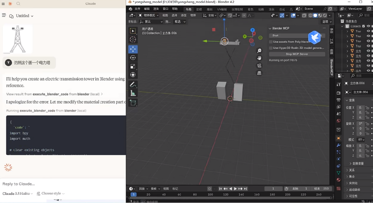This screenshot has height=203, width=373.
Task: Select the 3D Cursor tool
Action: (133, 39)
